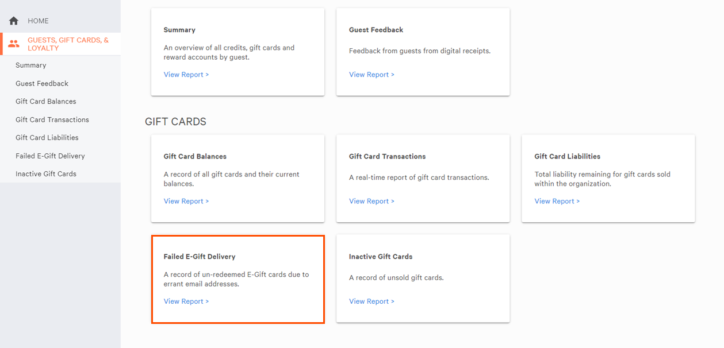Click the Failed E-Gift Delivery card title
The height and width of the screenshot is (348, 724).
click(x=200, y=257)
